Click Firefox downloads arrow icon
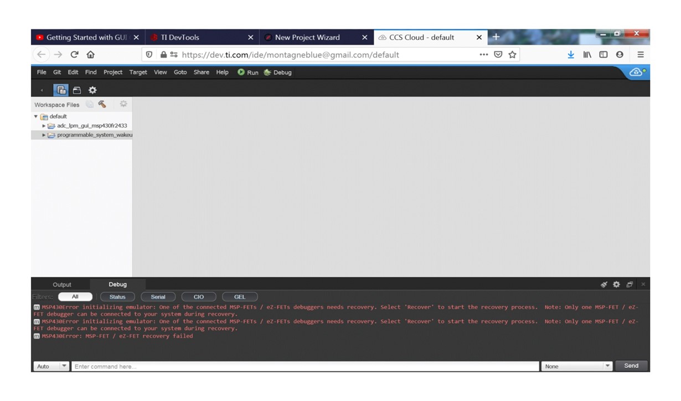 click(571, 55)
